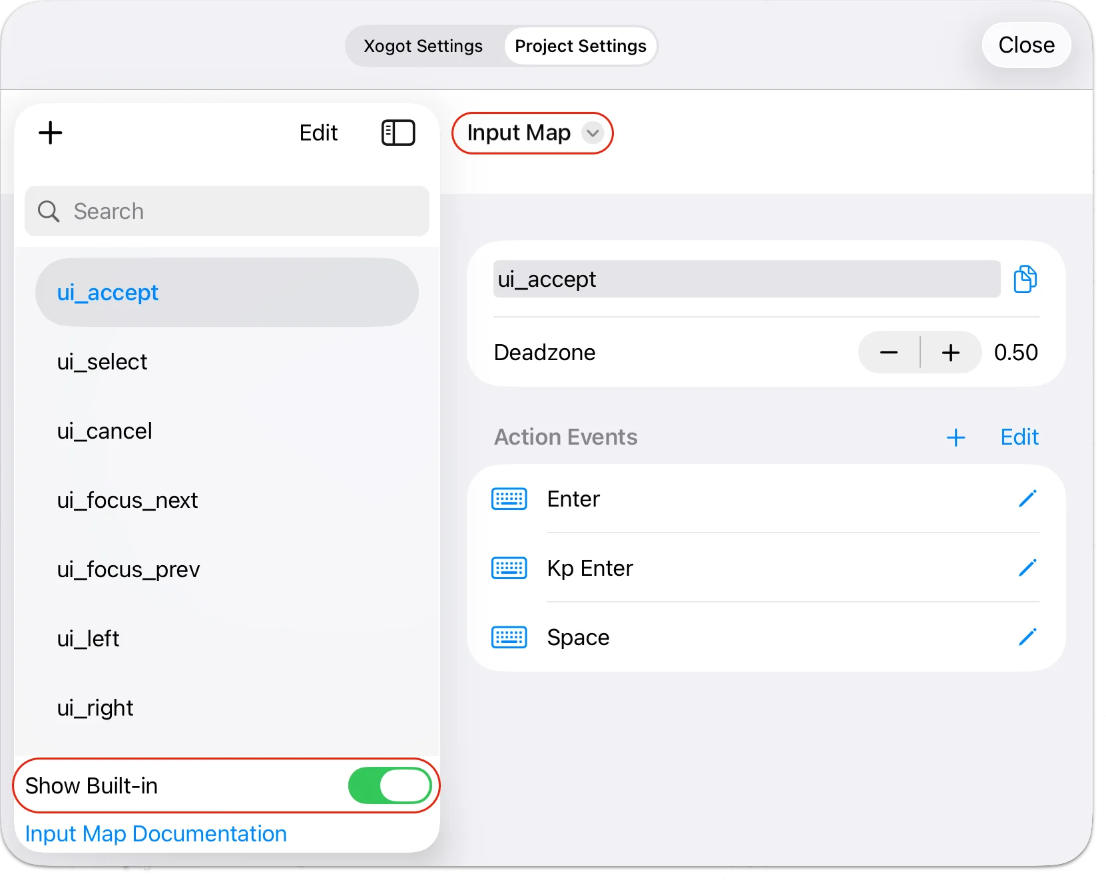Toggle the sidebar panel icon
The image size is (1106, 880).
point(398,132)
